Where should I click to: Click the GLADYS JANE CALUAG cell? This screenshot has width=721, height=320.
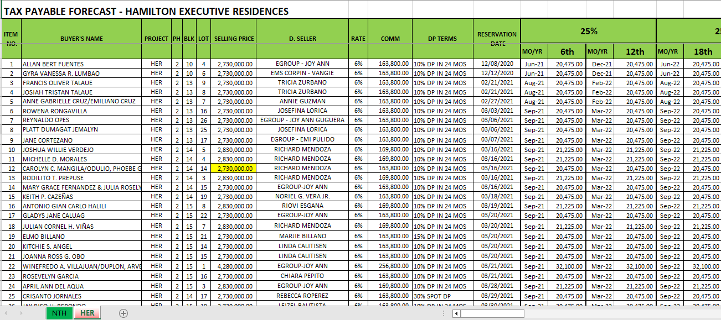[x=81, y=216]
